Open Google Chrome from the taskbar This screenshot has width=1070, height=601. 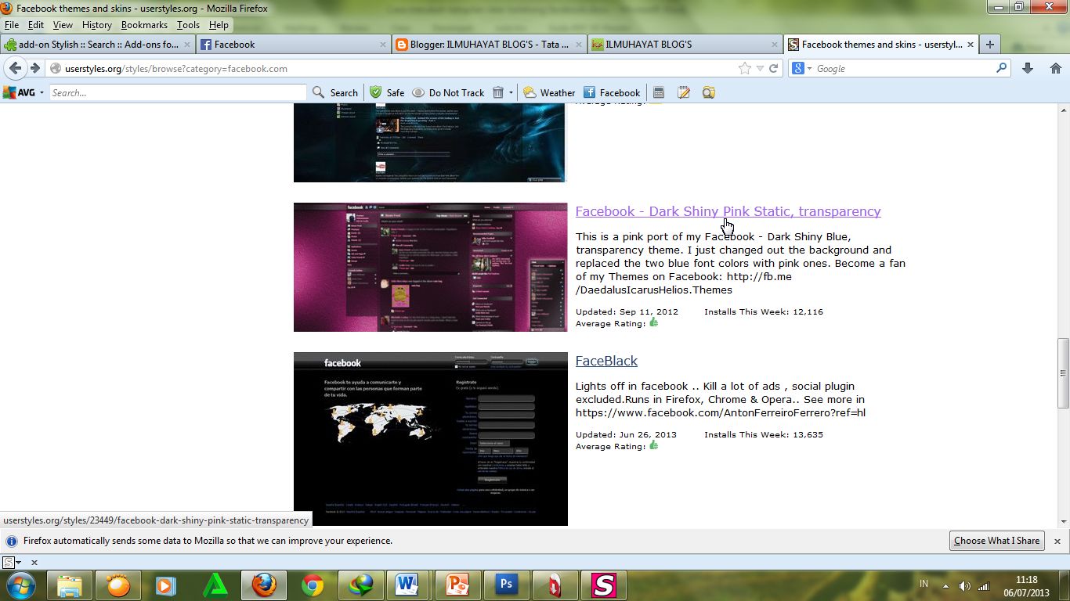pyautogui.click(x=313, y=585)
